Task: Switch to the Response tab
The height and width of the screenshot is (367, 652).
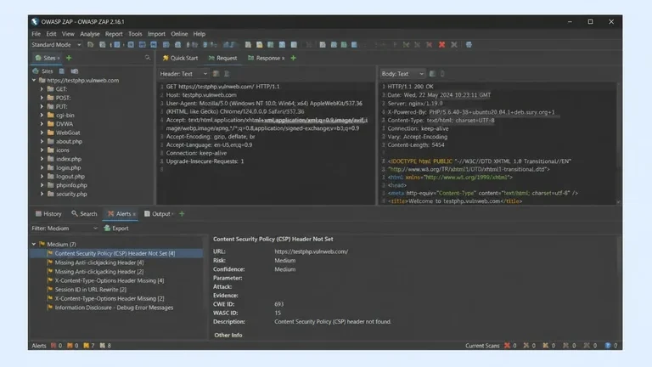Action: coord(265,58)
